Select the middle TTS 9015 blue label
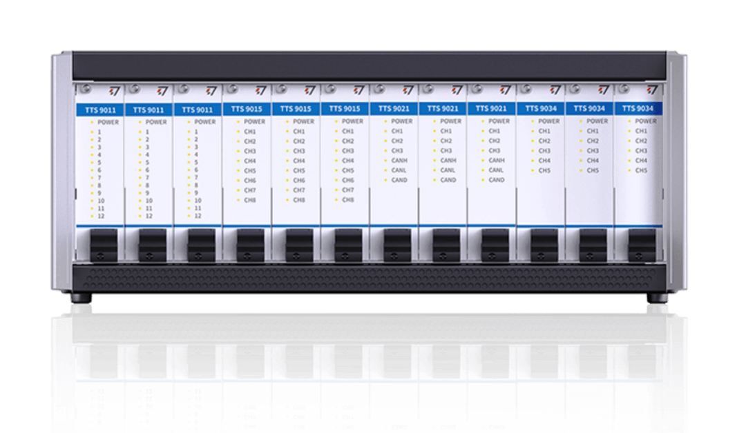The width and height of the screenshot is (746, 433). click(x=296, y=109)
